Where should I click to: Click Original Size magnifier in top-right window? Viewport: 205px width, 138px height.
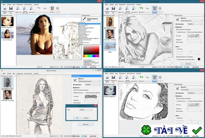(x=127, y=8)
